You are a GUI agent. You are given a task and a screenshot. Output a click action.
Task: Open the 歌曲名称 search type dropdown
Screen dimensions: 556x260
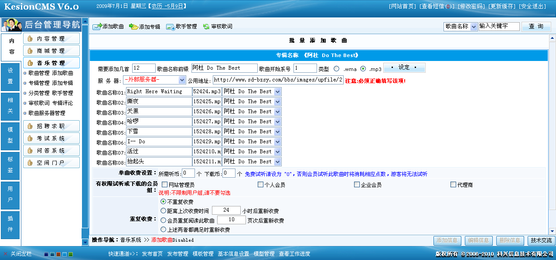473,27
